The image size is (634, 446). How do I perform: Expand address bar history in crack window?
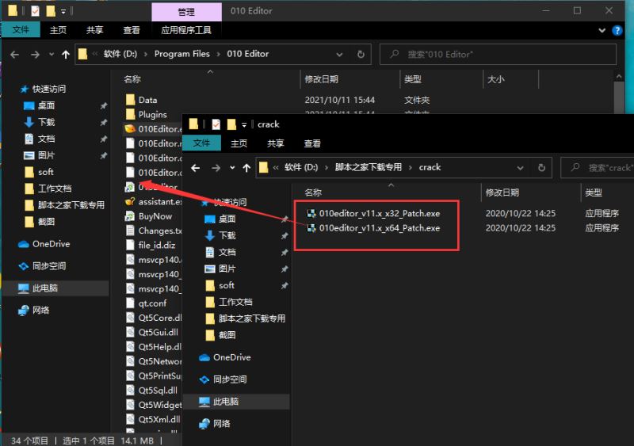[520, 168]
